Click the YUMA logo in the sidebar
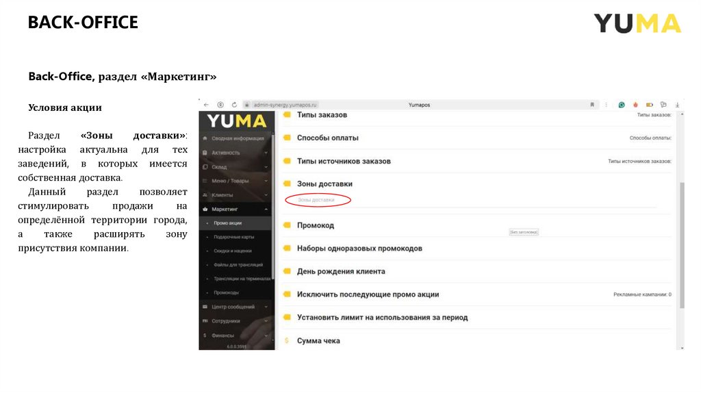The image size is (701, 393). coord(236,121)
